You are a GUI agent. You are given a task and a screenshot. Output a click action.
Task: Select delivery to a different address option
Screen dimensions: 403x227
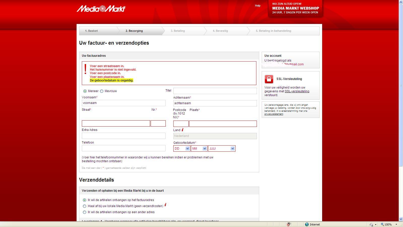tap(85, 212)
